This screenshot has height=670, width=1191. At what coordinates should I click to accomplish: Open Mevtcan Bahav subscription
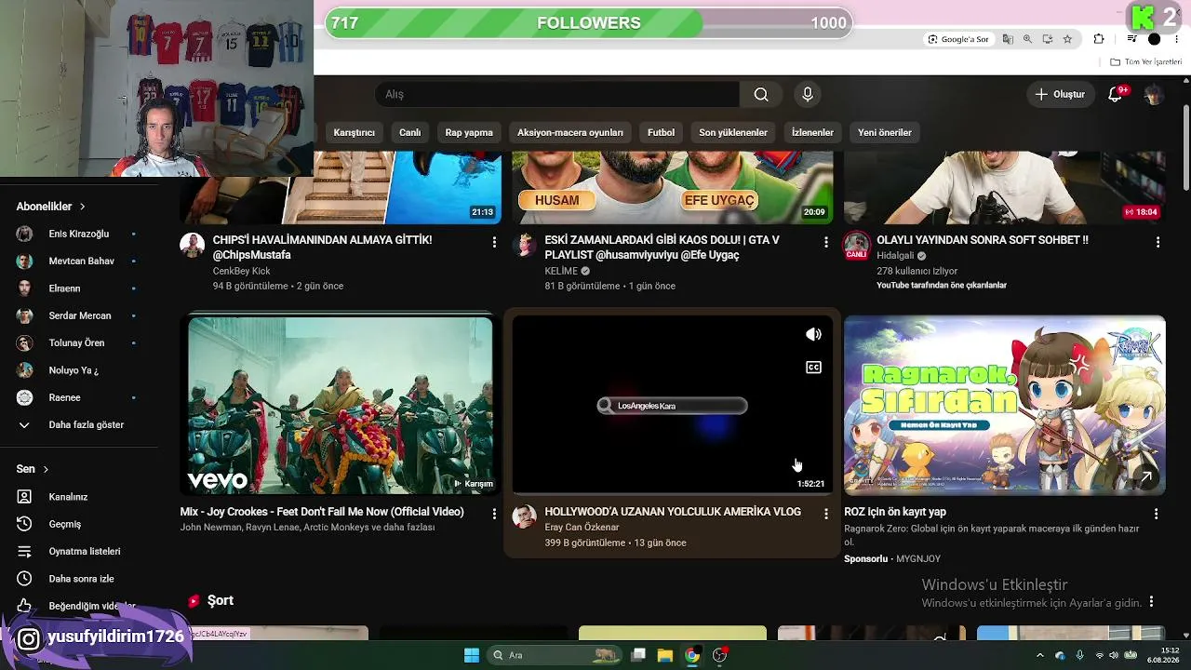[79, 261]
